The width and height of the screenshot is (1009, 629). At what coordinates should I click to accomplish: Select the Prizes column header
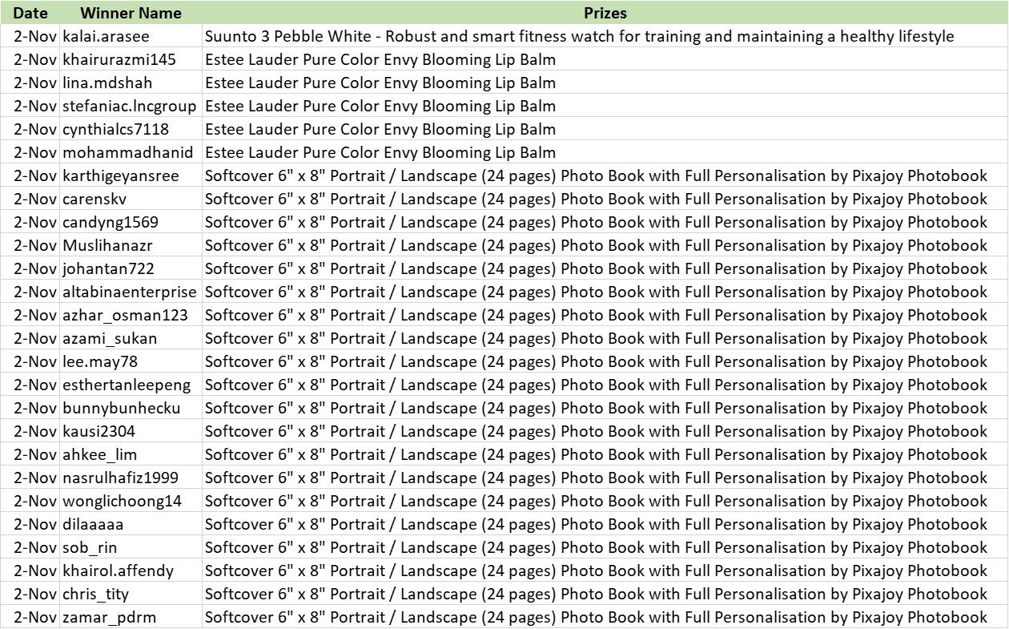click(605, 13)
